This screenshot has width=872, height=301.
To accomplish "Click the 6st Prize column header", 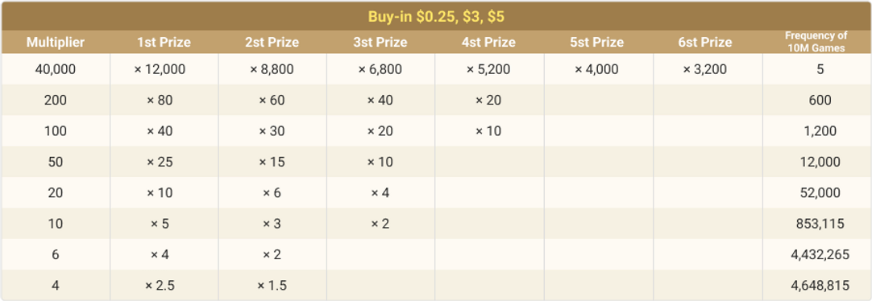I will 705,42.
